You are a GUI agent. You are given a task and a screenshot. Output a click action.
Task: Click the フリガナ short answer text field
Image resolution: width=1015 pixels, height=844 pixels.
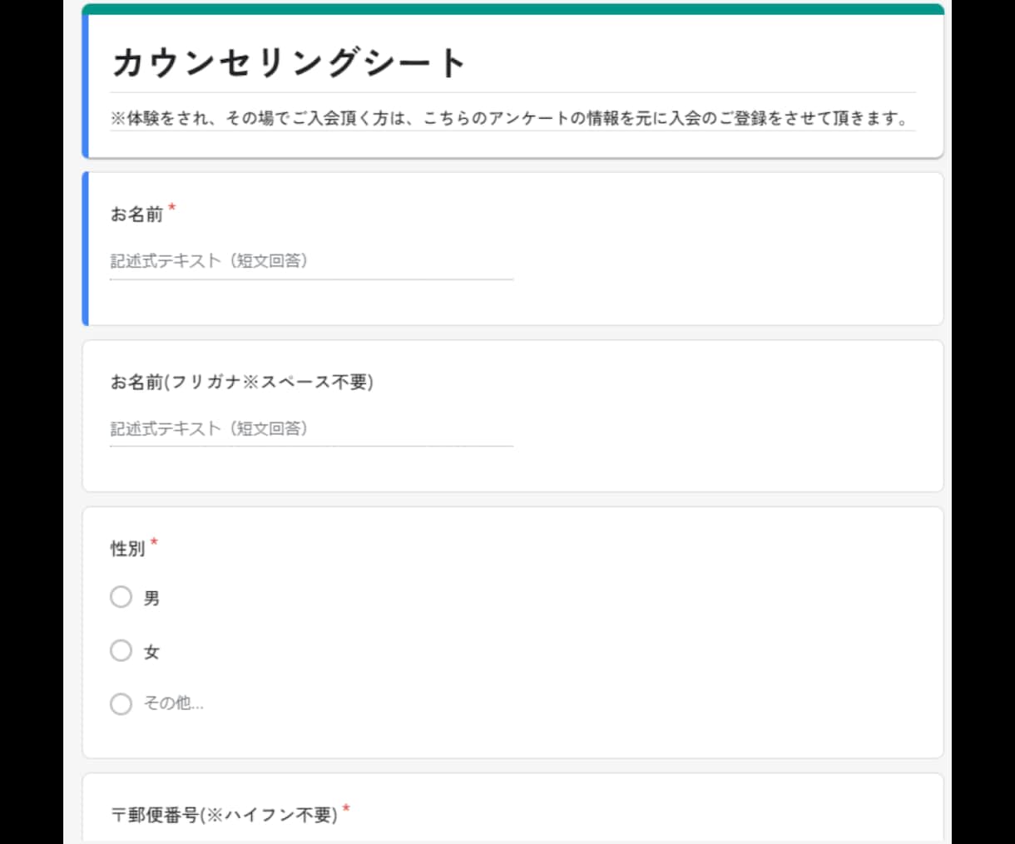point(311,428)
